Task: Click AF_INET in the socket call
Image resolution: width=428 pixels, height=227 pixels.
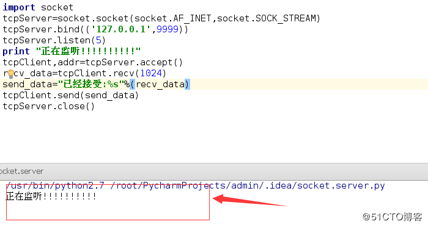Action: [192, 18]
